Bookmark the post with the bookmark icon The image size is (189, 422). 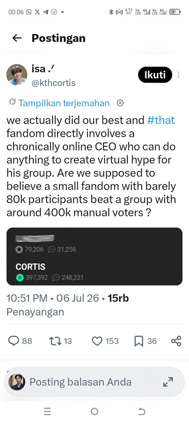tap(139, 341)
